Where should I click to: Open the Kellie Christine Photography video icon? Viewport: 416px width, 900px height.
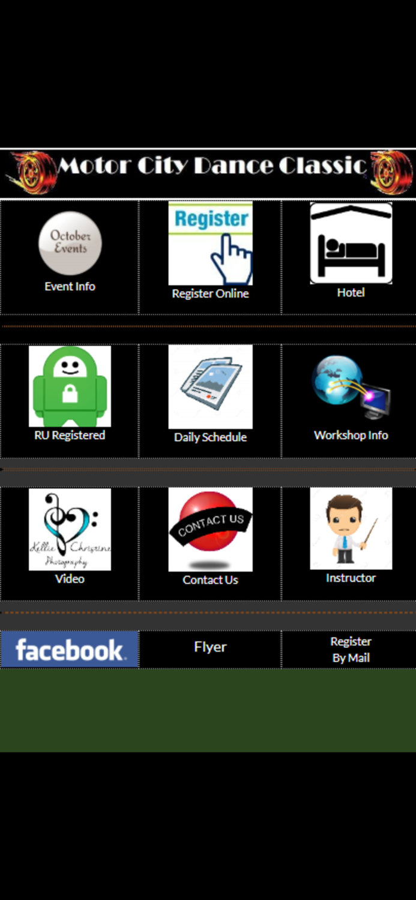(x=70, y=529)
